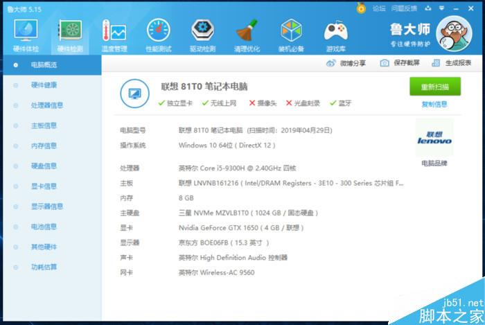
Task: Click the 电脑品牌 label under logo
Action: coord(434,164)
